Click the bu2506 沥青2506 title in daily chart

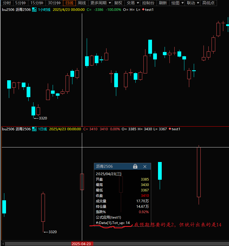[16, 129]
